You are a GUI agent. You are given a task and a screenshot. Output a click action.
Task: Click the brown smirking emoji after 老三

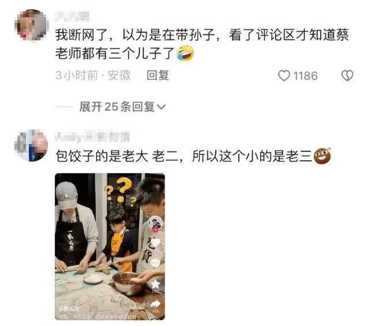pyautogui.click(x=322, y=156)
